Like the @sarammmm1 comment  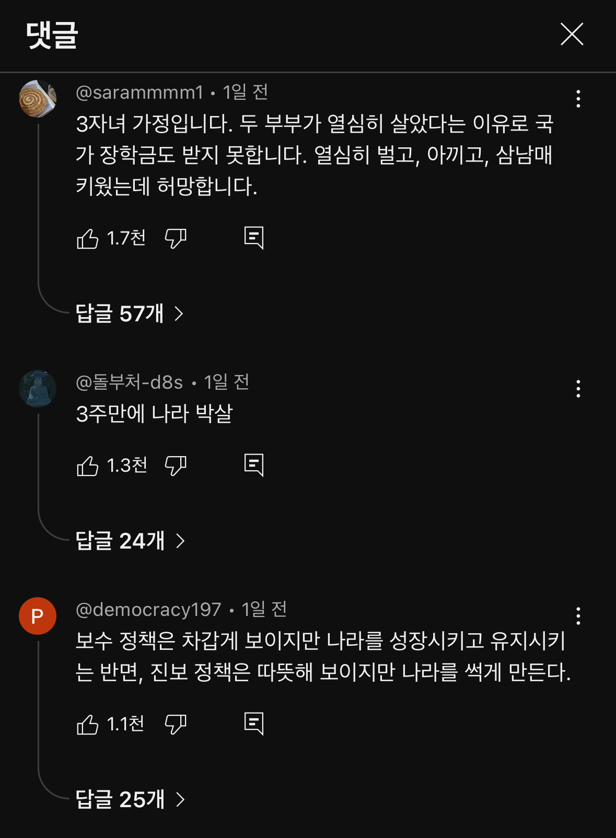click(88, 239)
